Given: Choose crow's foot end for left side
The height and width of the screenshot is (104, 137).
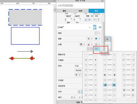Looking at the screenshot, I should point(124,65).
